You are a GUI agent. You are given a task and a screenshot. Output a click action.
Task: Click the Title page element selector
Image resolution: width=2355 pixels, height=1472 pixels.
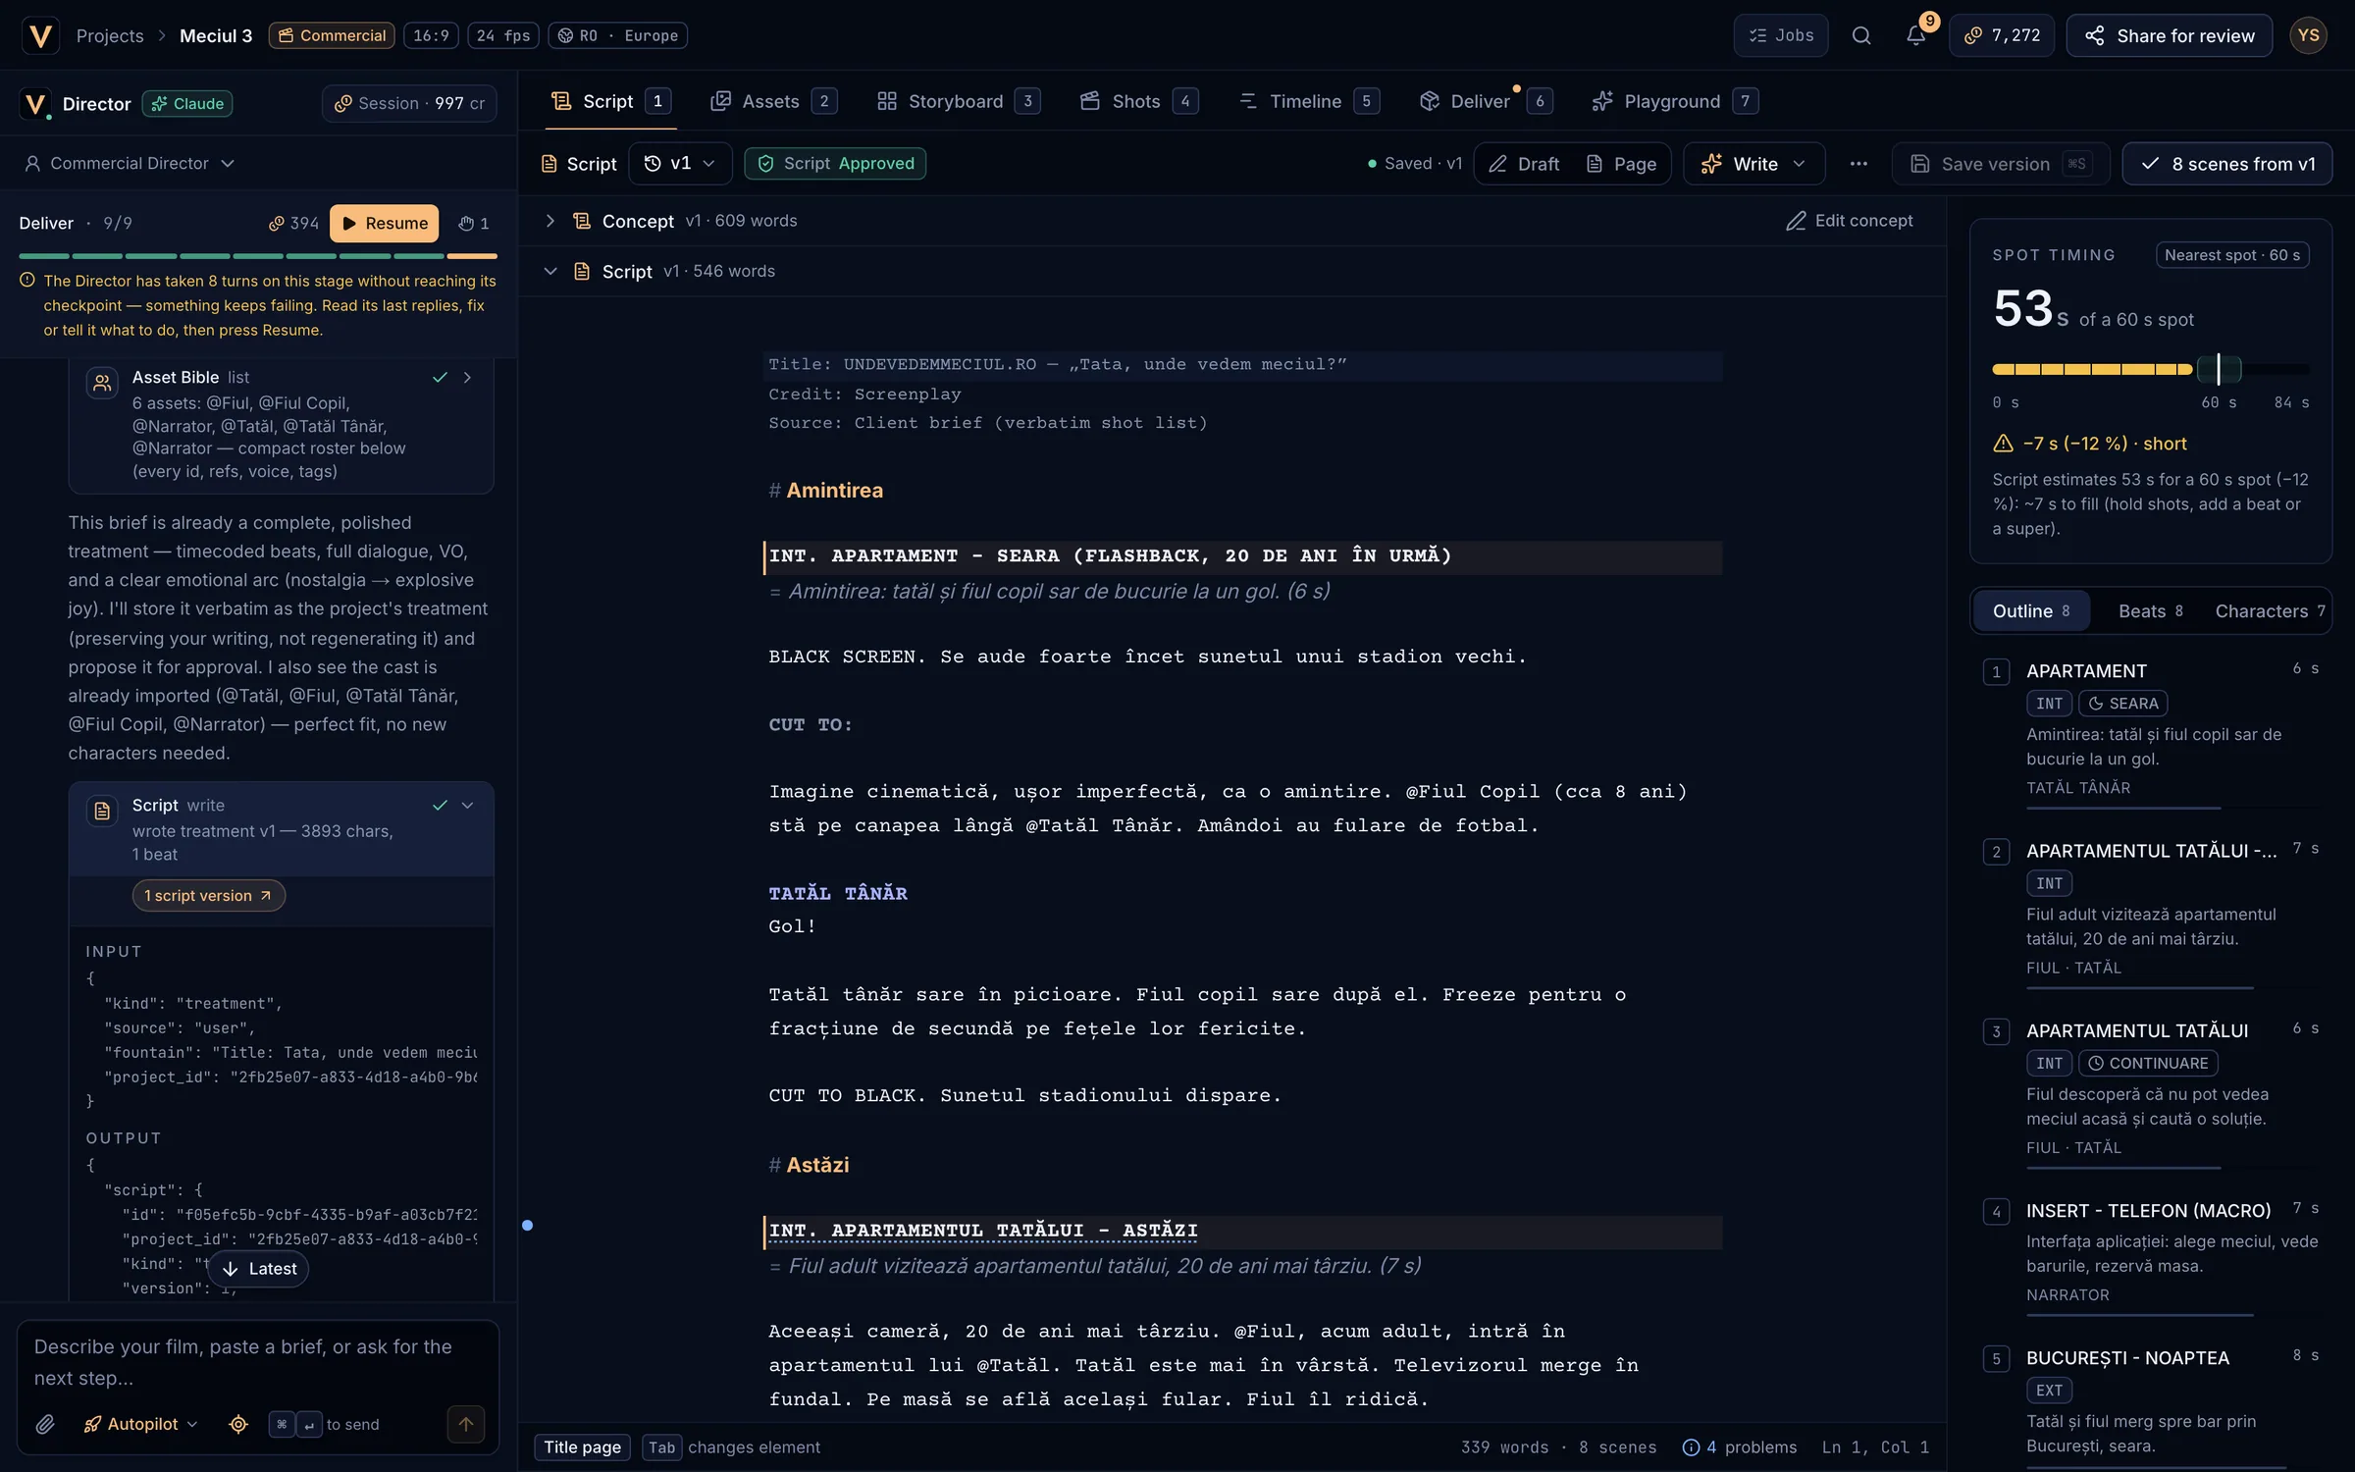pyautogui.click(x=582, y=1447)
